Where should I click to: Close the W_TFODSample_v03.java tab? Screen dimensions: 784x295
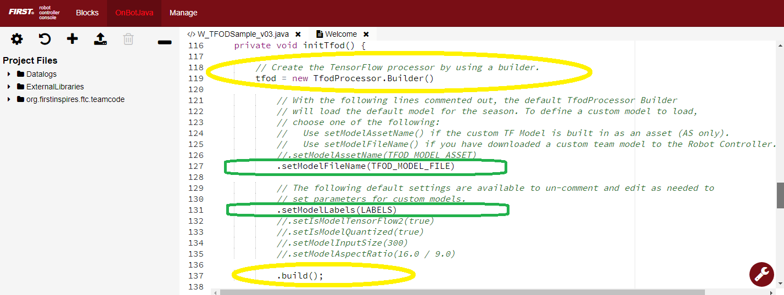[298, 34]
